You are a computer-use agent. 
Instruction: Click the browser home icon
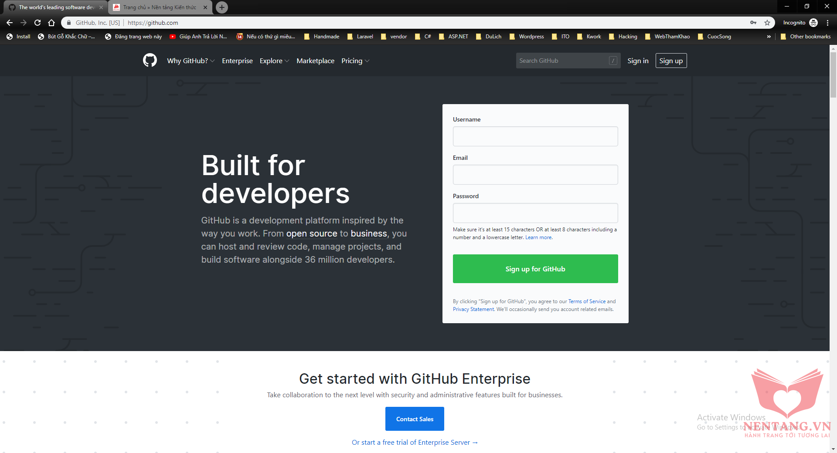[x=51, y=23]
